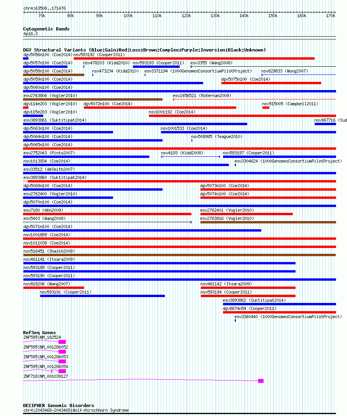This screenshot has width=347, height=416.
Task: Click dgv115e203 (Vogler2010) label
Action: pos(50,112)
